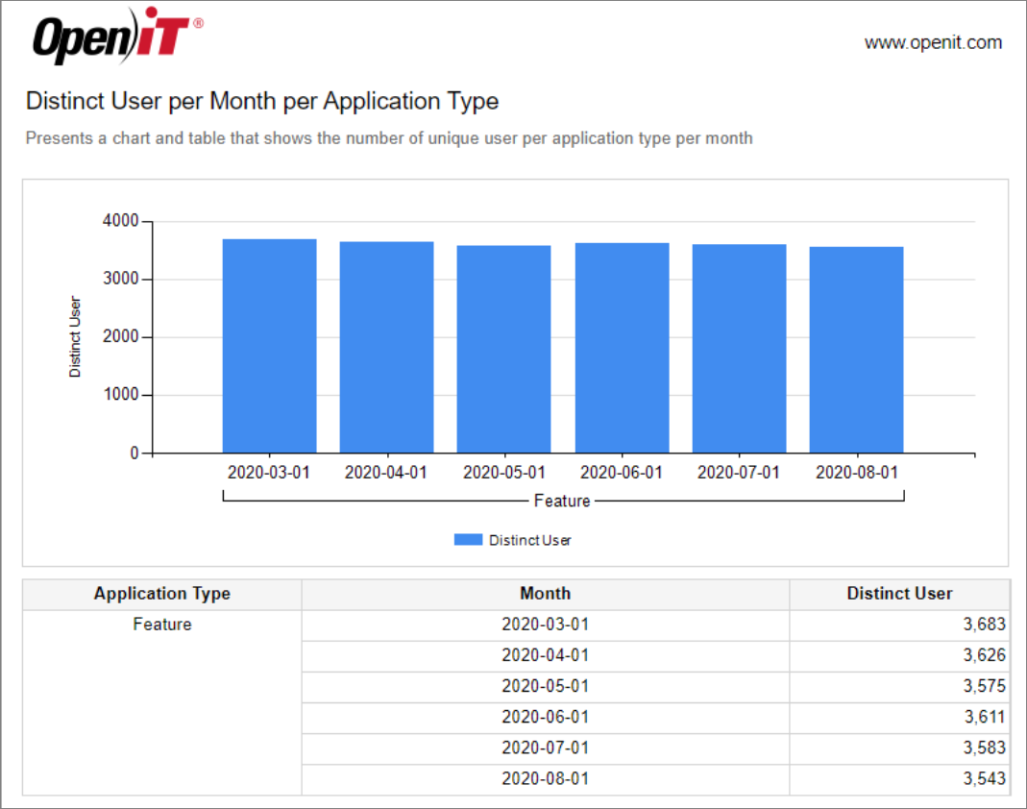Click the 2020-08-01 row in the table

(x=545, y=778)
